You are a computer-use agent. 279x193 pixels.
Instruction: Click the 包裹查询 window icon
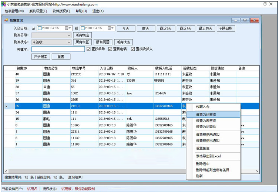(6, 20)
